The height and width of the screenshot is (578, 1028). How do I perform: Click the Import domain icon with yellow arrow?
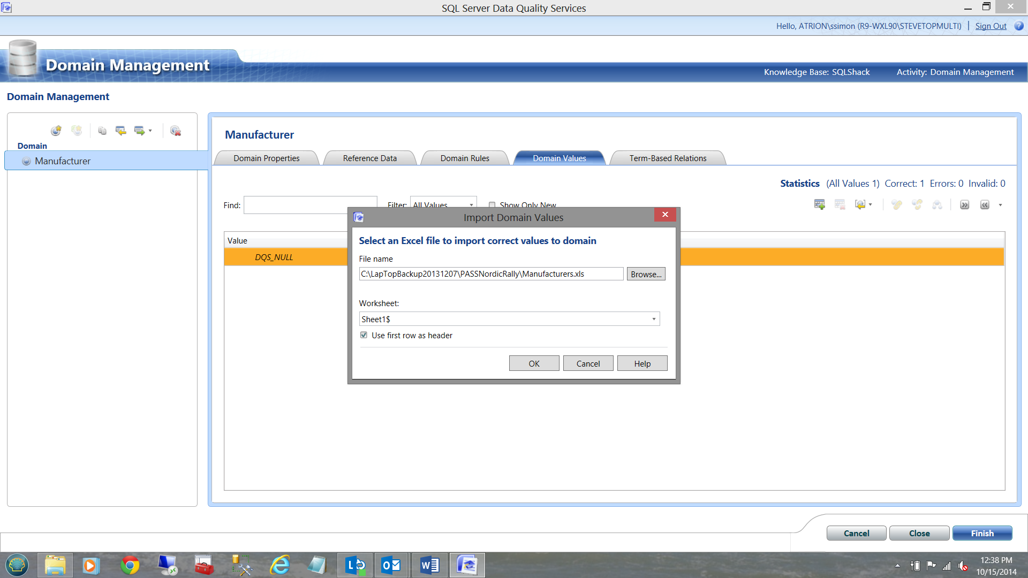(x=121, y=131)
